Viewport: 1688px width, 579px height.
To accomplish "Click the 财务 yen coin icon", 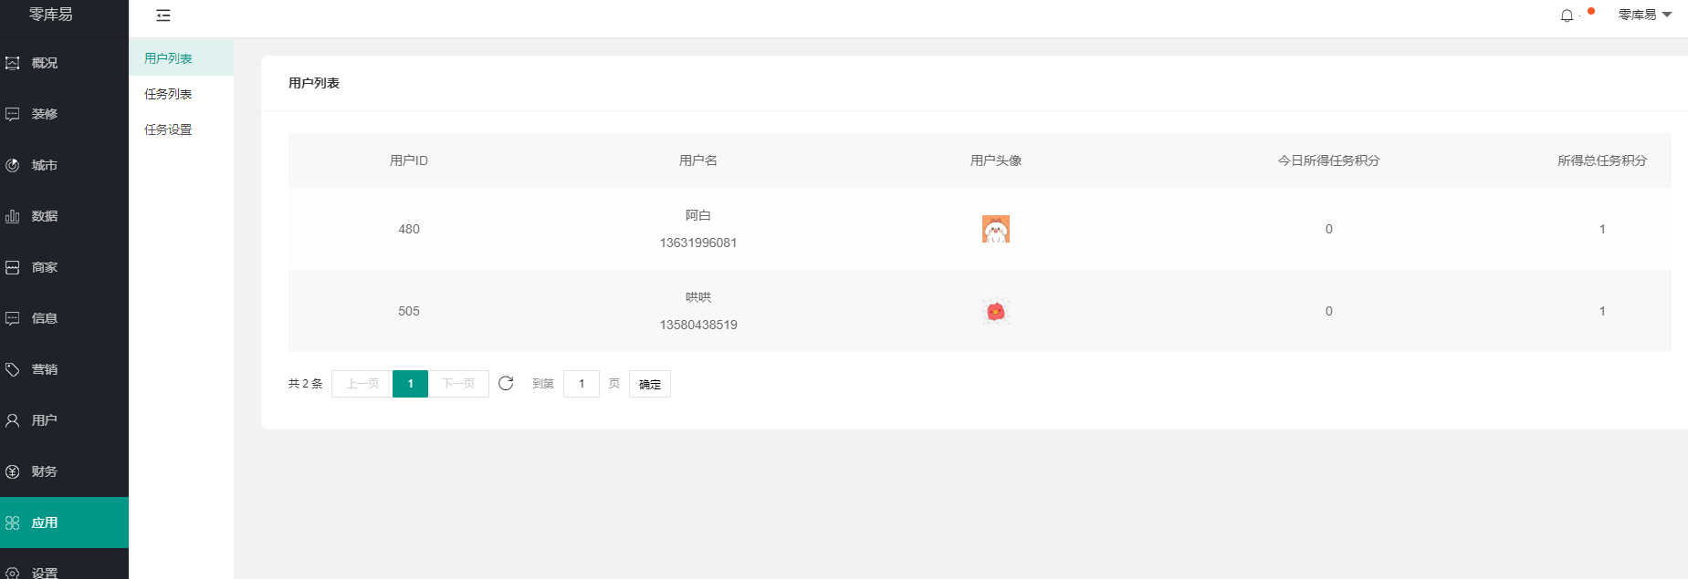I will coord(13,471).
